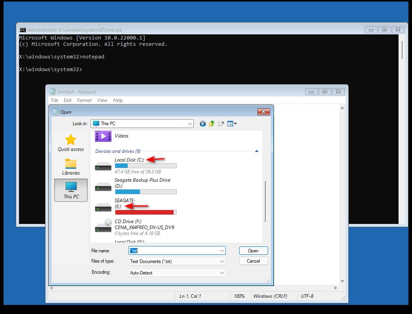Click "Windows (CRLF)" status bar entry
Viewport: 412px width, 314px height.
click(x=270, y=296)
